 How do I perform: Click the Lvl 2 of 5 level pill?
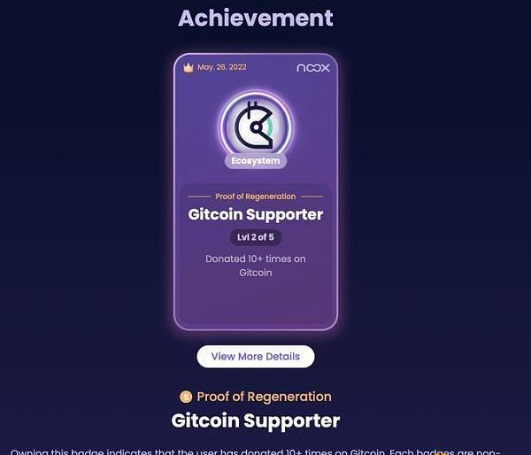(x=256, y=237)
